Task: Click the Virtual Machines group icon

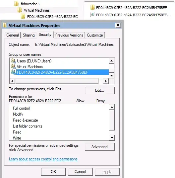Action: 14,66
